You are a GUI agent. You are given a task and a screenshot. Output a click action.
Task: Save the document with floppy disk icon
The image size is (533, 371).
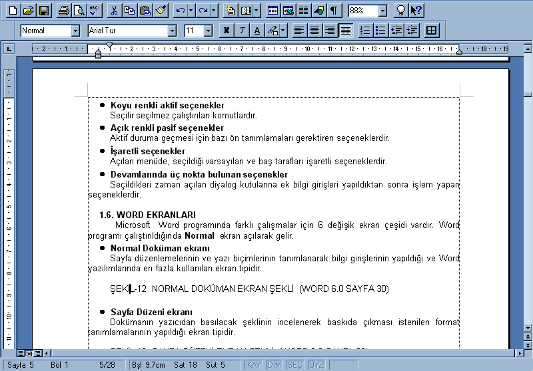[x=44, y=11]
